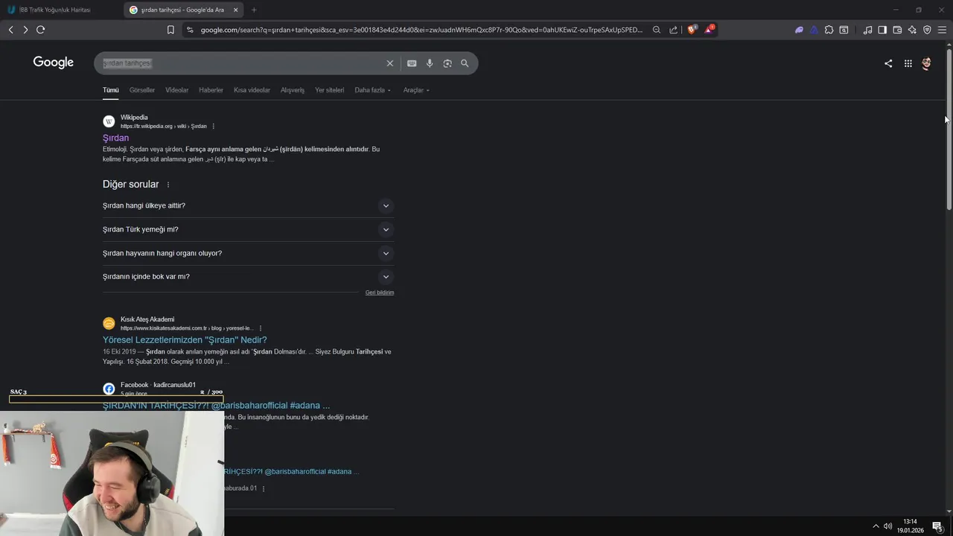This screenshot has height=536, width=953.
Task: Open the Brave Wallet icon
Action: click(x=897, y=30)
